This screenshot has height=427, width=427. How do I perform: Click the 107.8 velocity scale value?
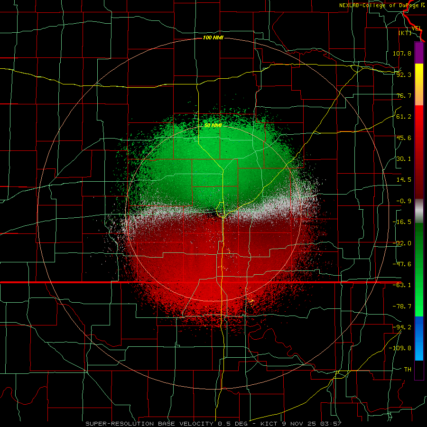[x=402, y=53]
